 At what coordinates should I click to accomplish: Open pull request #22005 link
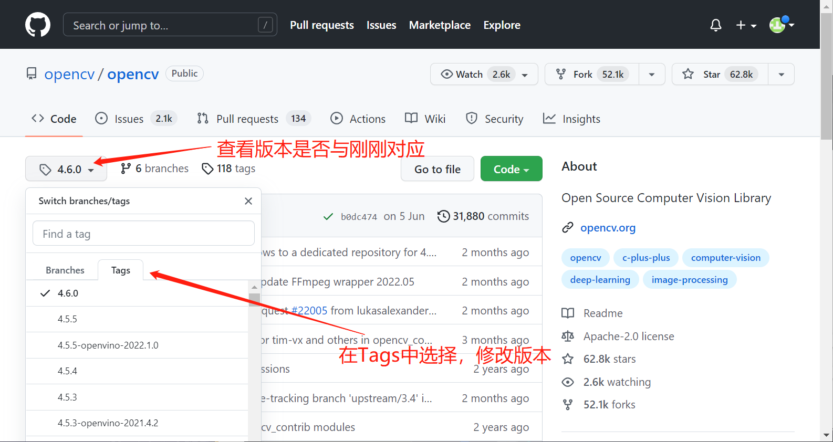309,311
